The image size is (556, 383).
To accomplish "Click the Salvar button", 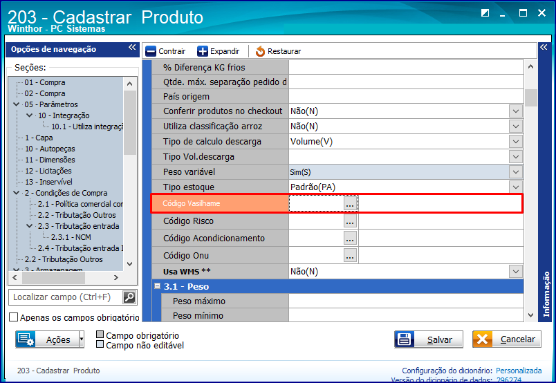I will coord(429,339).
